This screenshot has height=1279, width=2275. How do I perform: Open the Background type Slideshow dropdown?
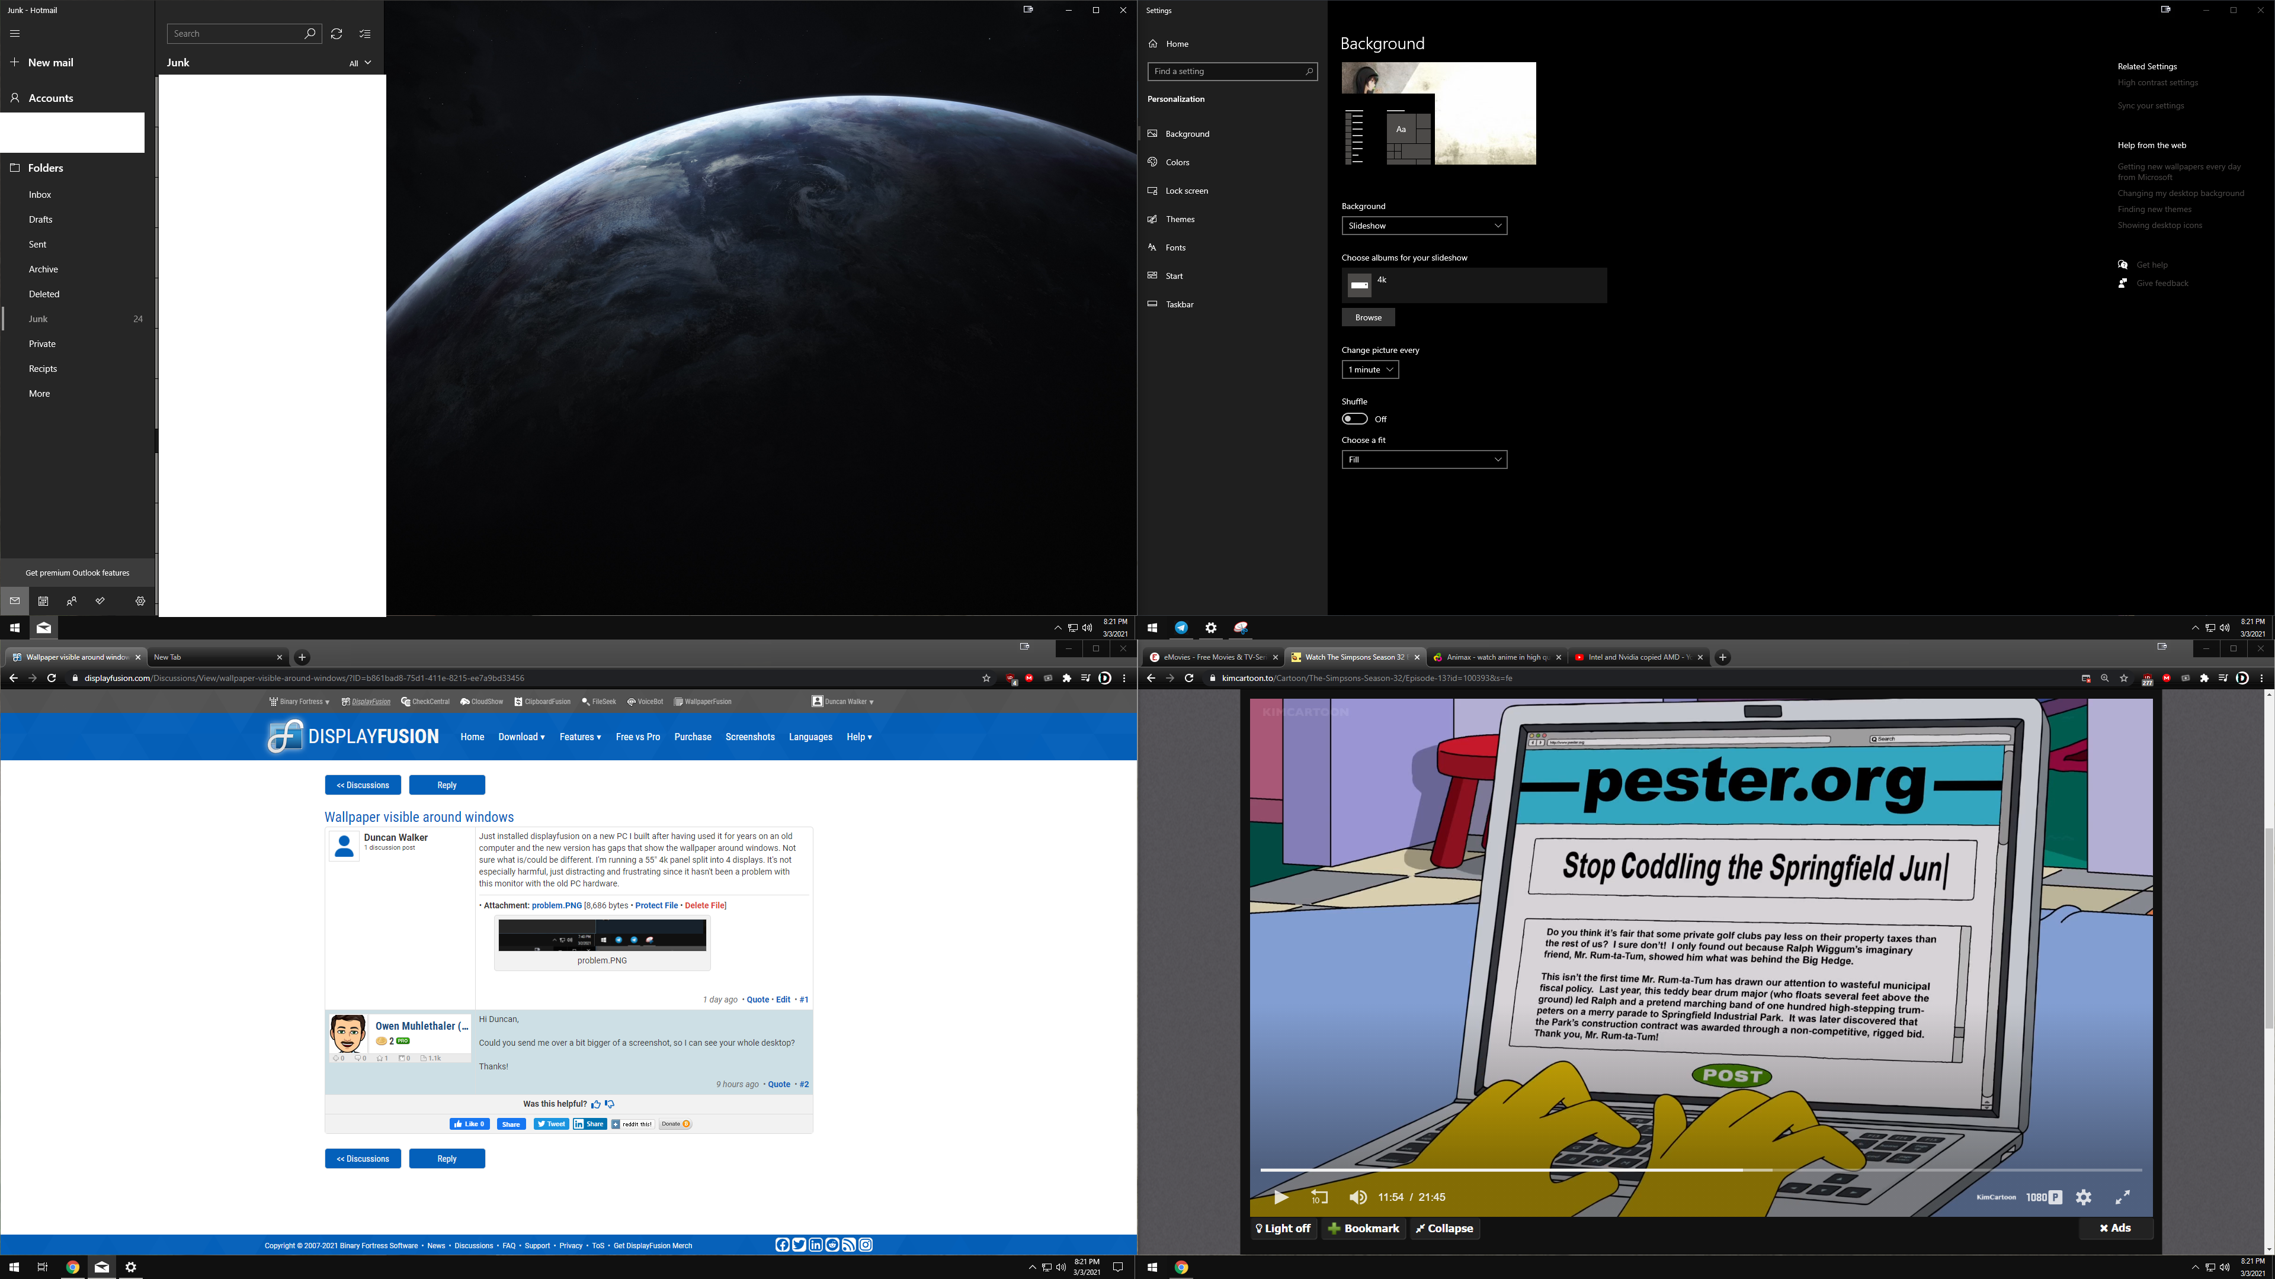pyautogui.click(x=1424, y=226)
